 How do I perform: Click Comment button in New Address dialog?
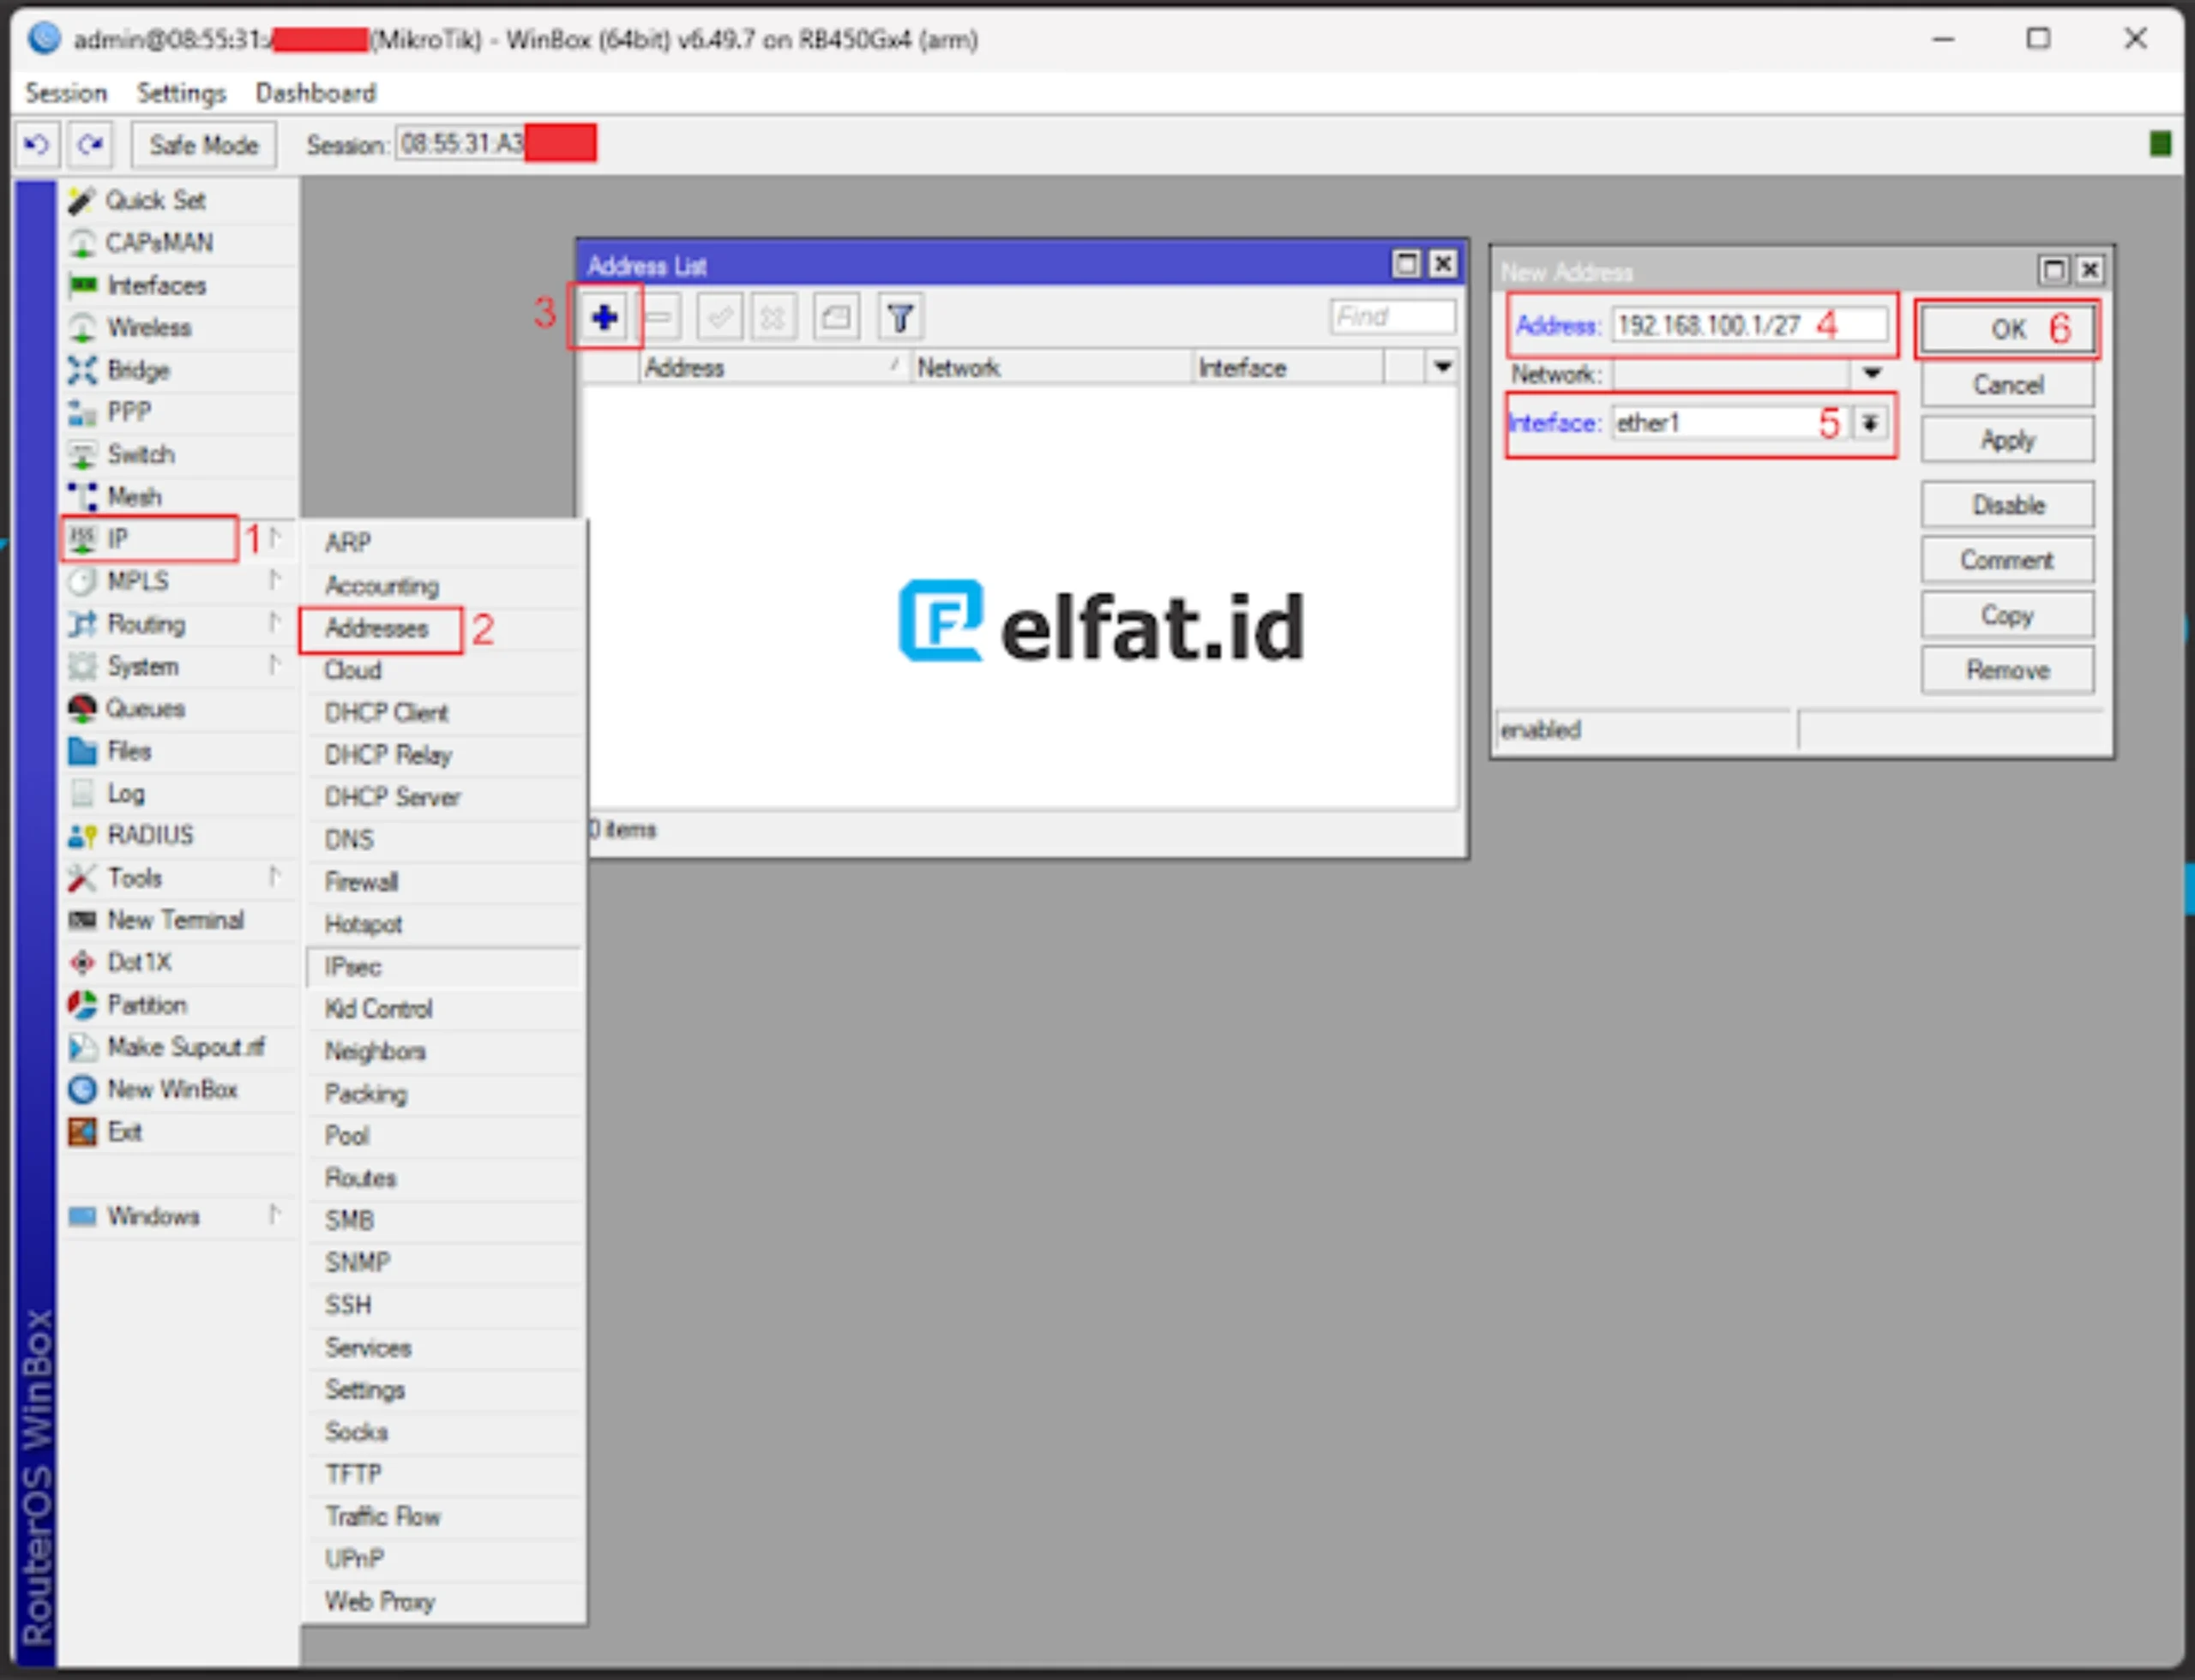pyautogui.click(x=2007, y=560)
